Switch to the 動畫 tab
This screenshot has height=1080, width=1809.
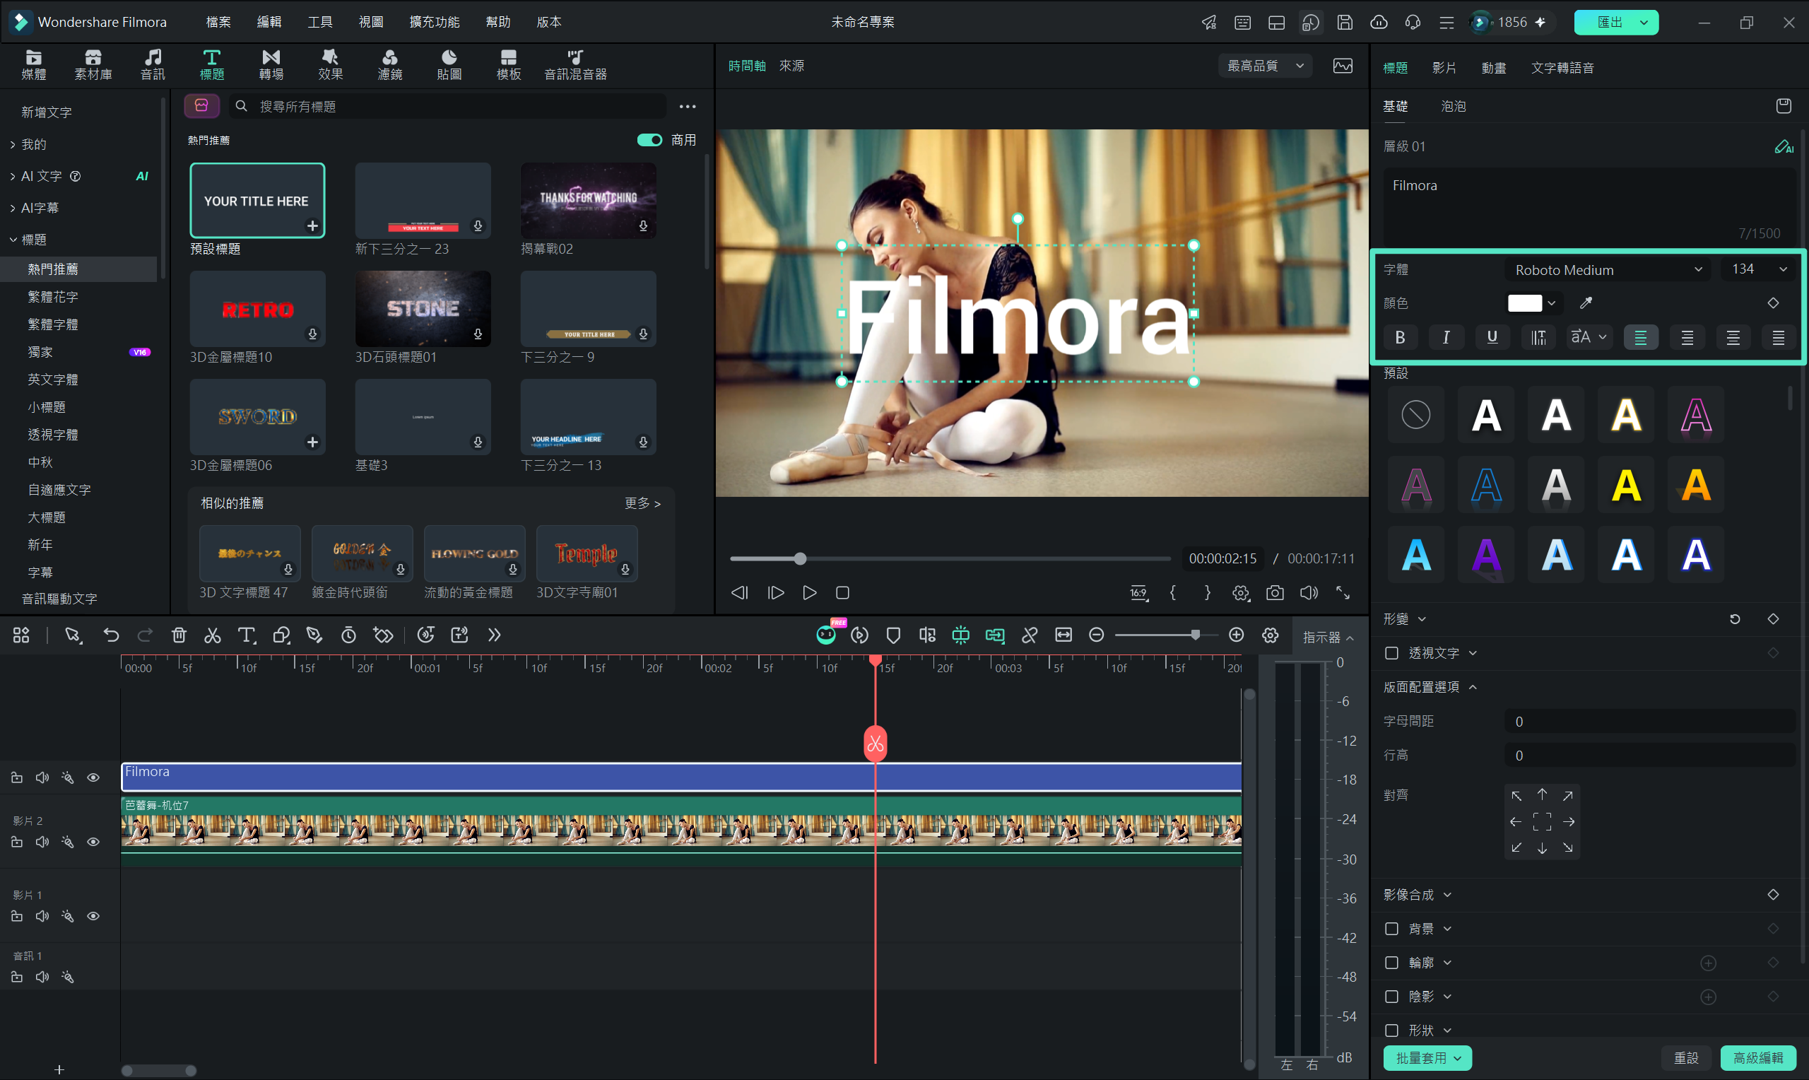click(1493, 67)
